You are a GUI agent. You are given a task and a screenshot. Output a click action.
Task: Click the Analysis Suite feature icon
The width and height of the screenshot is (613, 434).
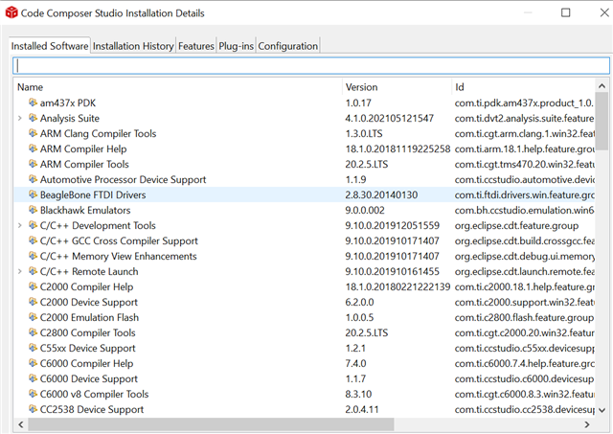[x=33, y=118]
